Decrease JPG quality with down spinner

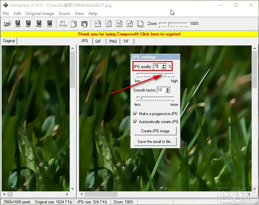(x=163, y=68)
